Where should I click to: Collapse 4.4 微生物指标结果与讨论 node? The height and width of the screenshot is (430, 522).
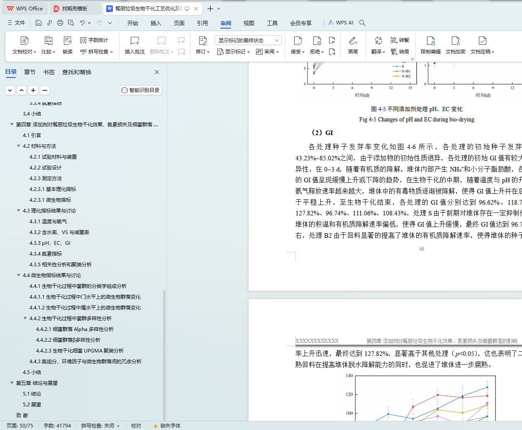tap(18, 275)
